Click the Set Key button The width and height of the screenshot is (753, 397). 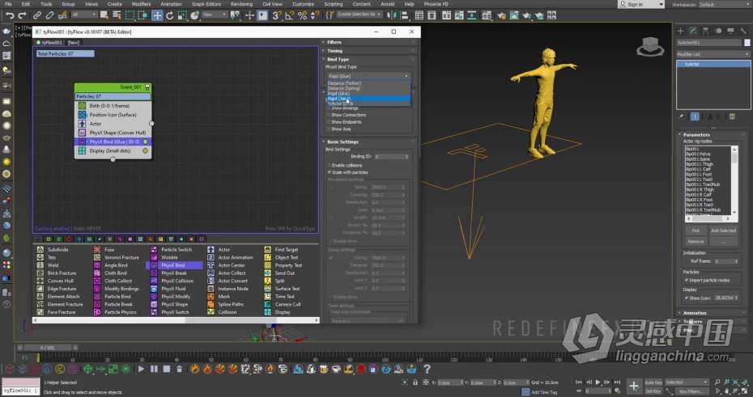(653, 391)
